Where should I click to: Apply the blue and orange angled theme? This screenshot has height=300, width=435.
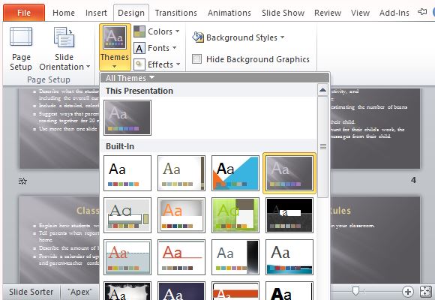click(235, 173)
